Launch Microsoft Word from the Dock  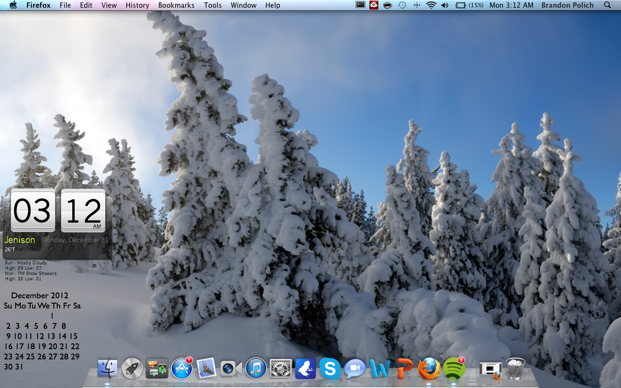(x=380, y=369)
